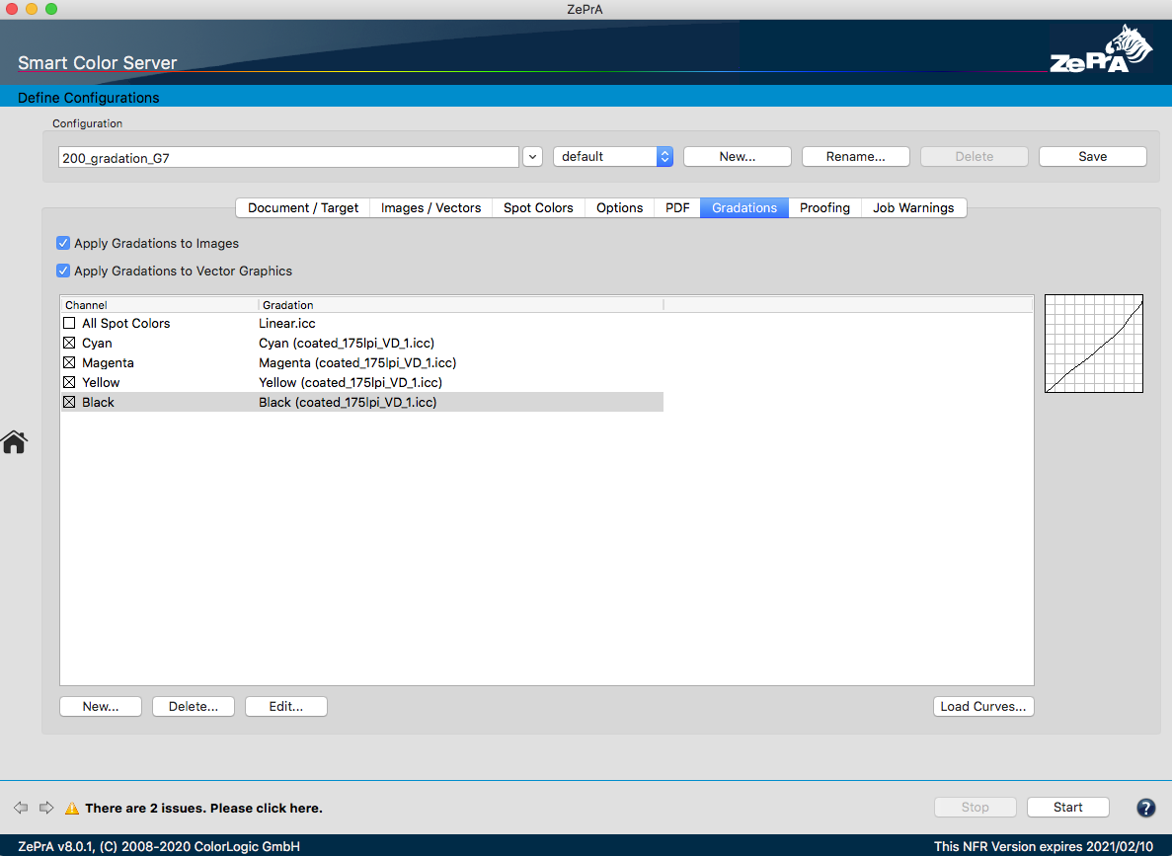Open the Proofing tab
Screen dimensions: 1172x856
pos(824,208)
